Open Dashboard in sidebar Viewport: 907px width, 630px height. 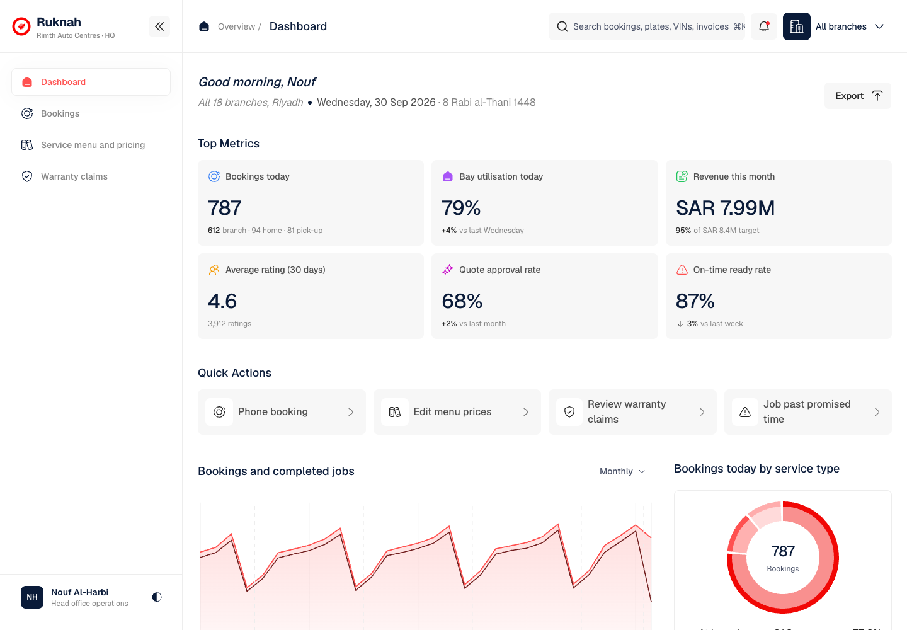[91, 82]
